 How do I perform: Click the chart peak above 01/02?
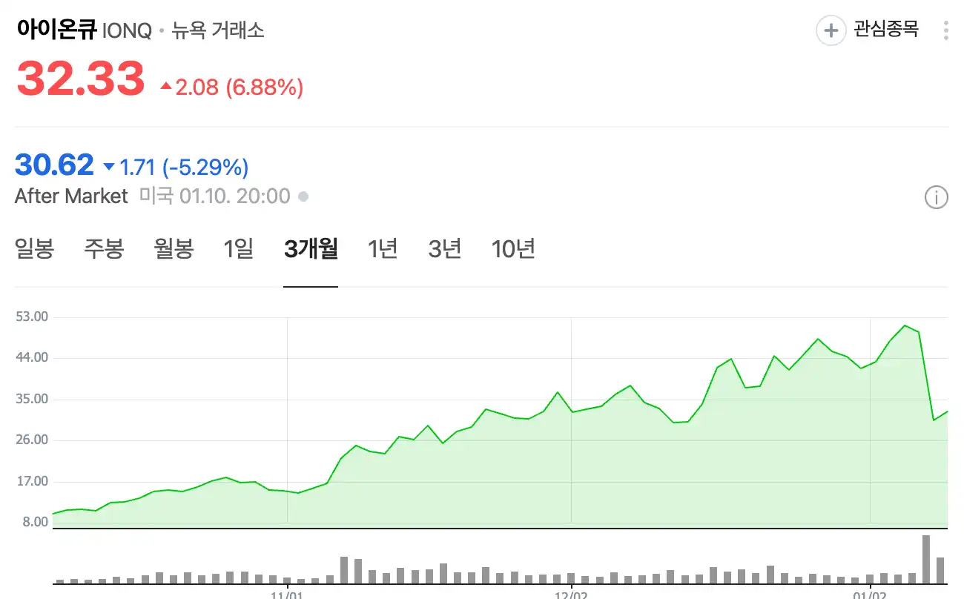pos(905,326)
